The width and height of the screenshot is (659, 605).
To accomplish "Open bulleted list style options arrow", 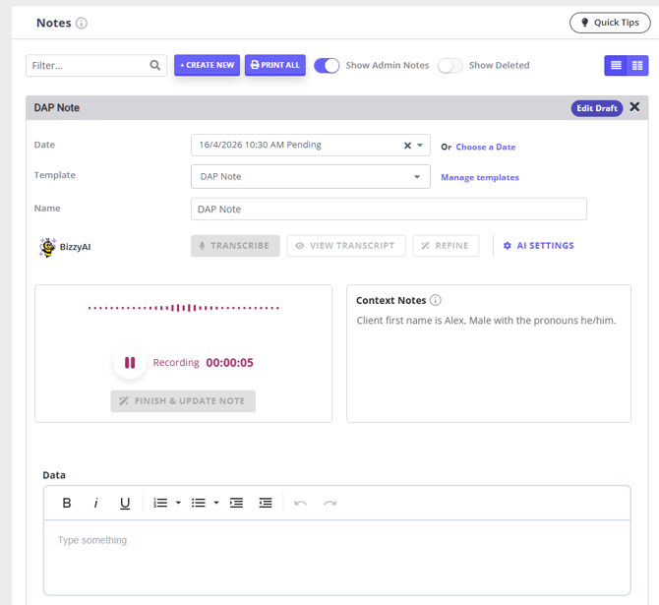I will (x=216, y=503).
